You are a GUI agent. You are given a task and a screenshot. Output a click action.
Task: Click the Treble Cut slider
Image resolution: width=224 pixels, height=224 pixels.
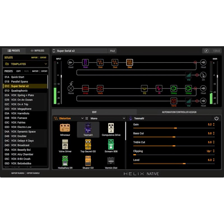pyautogui.click(x=174, y=146)
